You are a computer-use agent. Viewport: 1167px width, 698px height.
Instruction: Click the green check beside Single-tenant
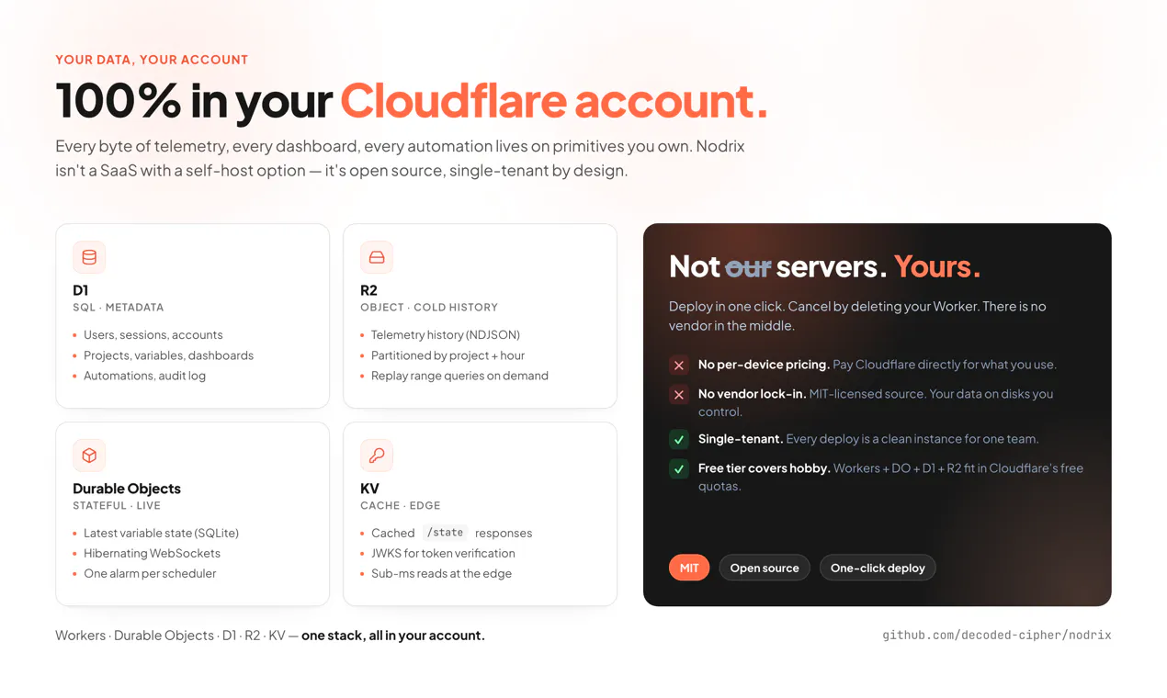pos(679,440)
